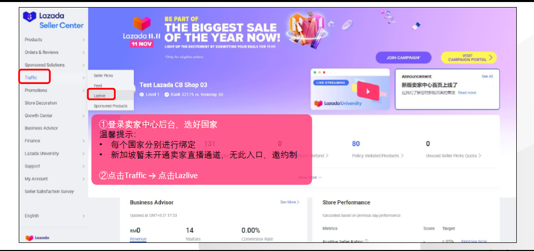This screenshot has width=534, height=251.
Task: Open See All announcements link
Action: click(487, 76)
